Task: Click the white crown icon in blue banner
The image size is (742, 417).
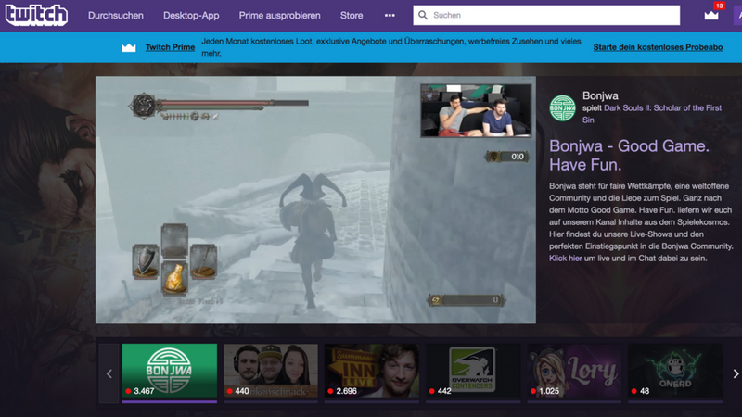Action: click(129, 47)
